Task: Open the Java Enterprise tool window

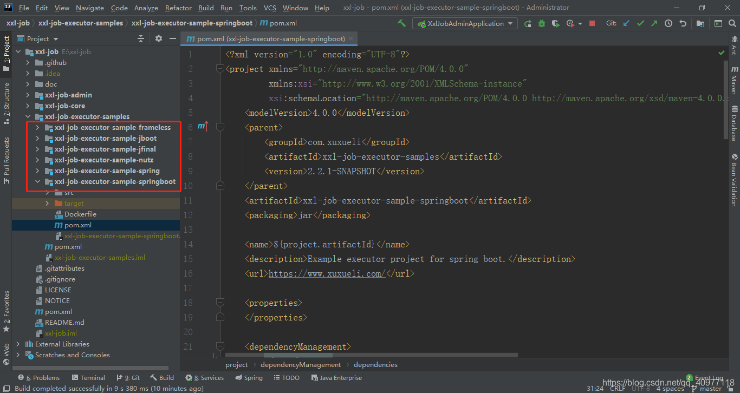Action: [x=336, y=378]
